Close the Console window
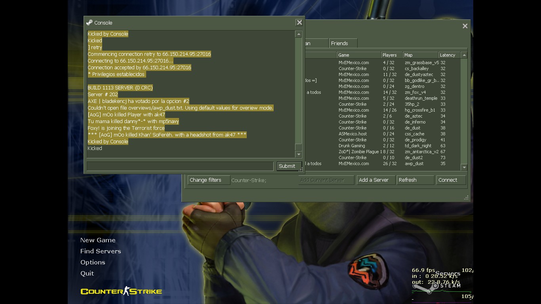This screenshot has width=541, height=304. [x=299, y=23]
